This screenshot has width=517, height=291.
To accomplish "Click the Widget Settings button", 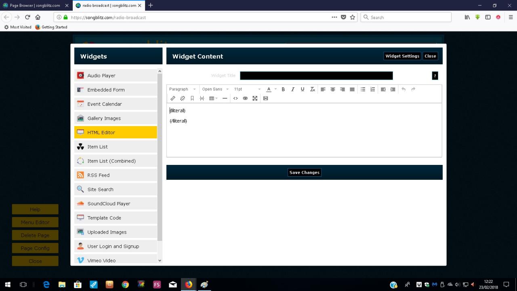I will 402,56.
